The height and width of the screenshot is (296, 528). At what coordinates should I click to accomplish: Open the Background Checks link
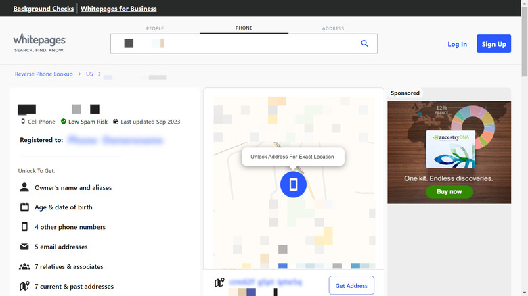pyautogui.click(x=43, y=9)
